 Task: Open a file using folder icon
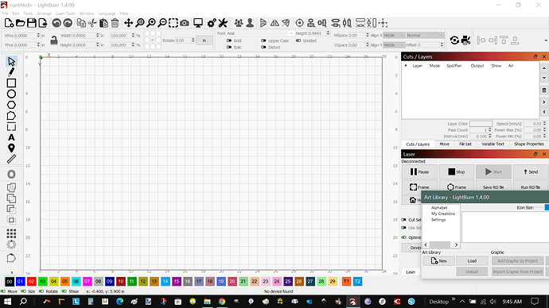tap(21, 23)
